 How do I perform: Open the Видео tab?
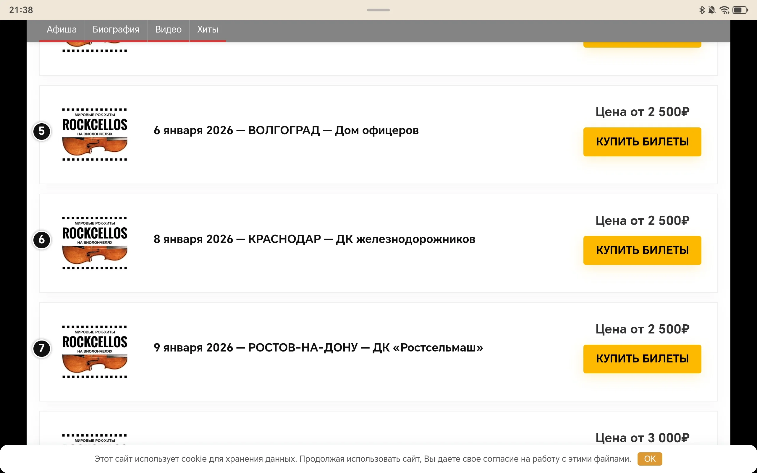click(168, 29)
